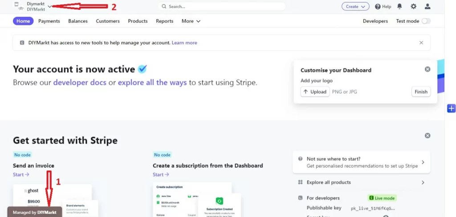Expand the More menu

pyautogui.click(x=191, y=21)
